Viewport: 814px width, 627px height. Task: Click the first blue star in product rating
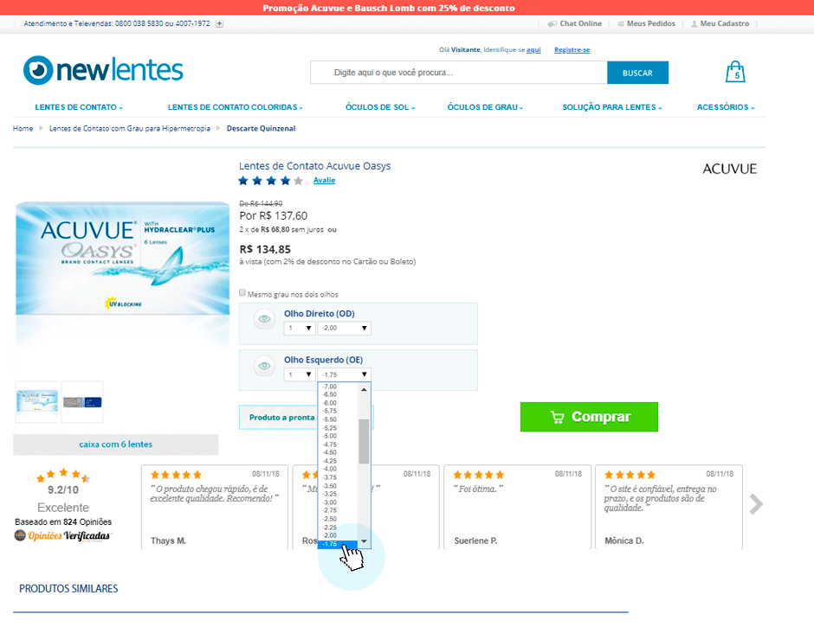click(243, 181)
